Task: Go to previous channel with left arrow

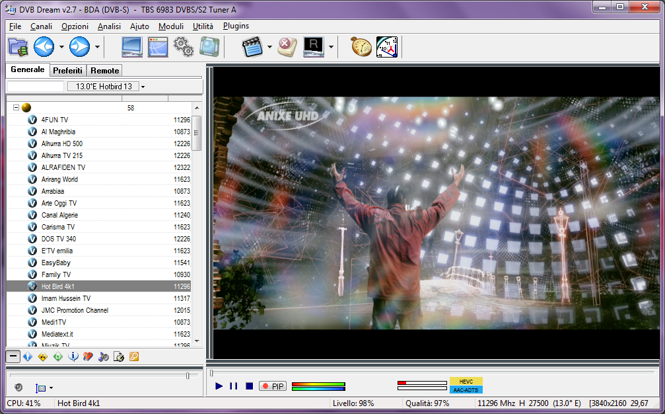Action: tap(44, 47)
